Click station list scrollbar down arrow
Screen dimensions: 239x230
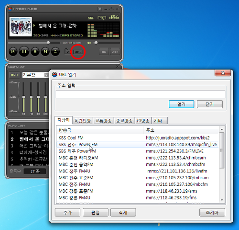pos(222,200)
